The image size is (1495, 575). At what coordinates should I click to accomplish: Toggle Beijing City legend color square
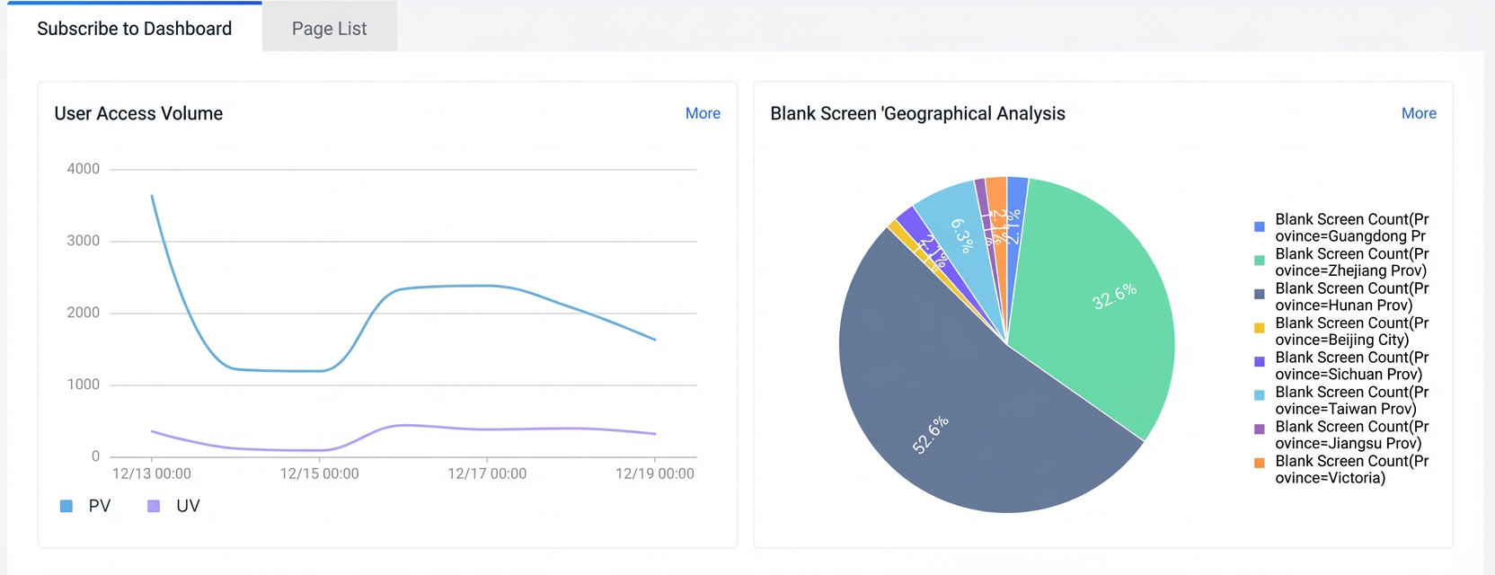[x=1260, y=328]
